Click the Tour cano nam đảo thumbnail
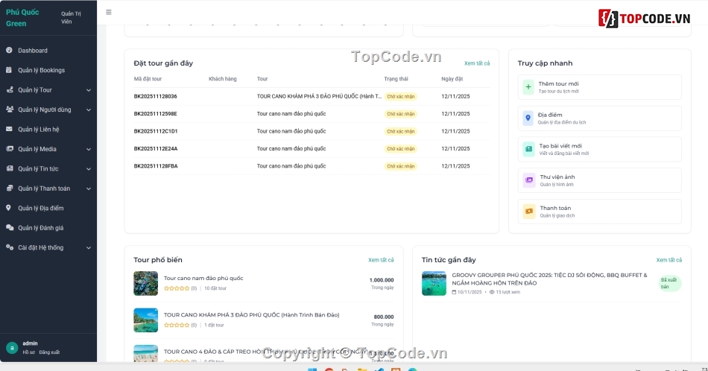 coord(145,283)
